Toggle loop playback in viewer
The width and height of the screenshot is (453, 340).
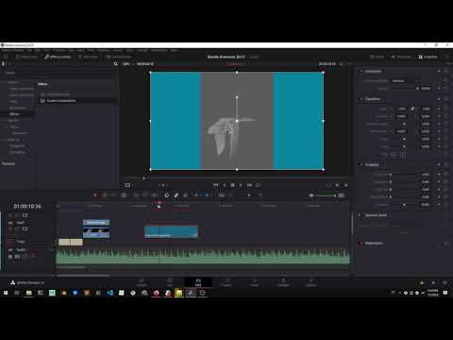259,185
